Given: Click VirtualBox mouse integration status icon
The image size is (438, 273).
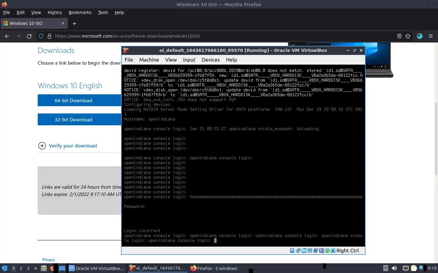Looking at the screenshot, I should 327,251.
